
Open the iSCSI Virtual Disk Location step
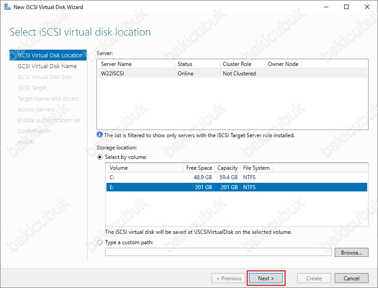pos(48,55)
